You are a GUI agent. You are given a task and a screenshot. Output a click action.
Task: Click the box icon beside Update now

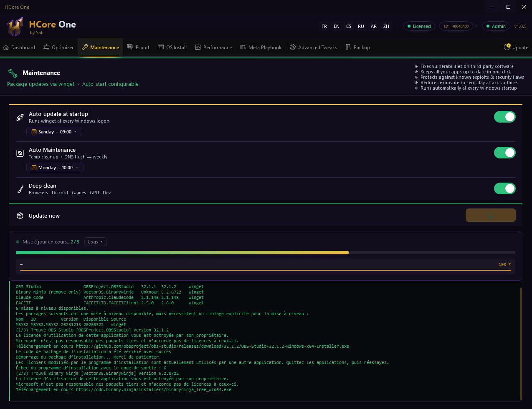click(x=20, y=216)
